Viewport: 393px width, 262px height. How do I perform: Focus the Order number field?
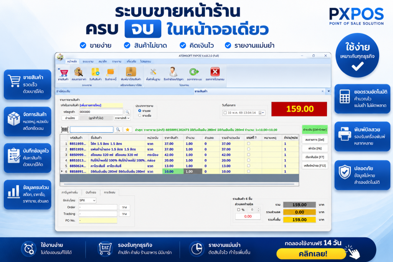(98, 207)
